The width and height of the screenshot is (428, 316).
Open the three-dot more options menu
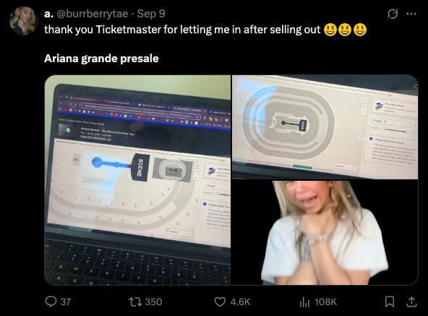(x=411, y=14)
